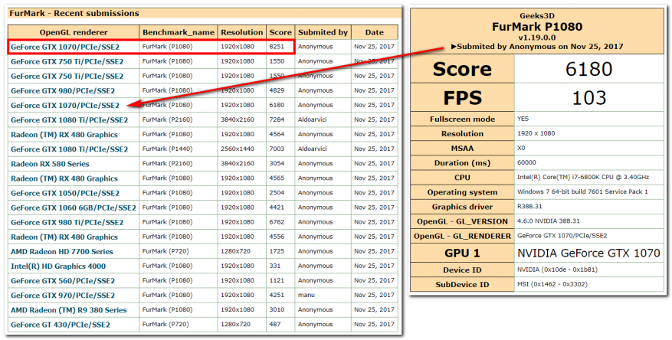This screenshot has height=340, width=672.
Task: Click the large 6180 score in details panel
Action: tap(588, 69)
